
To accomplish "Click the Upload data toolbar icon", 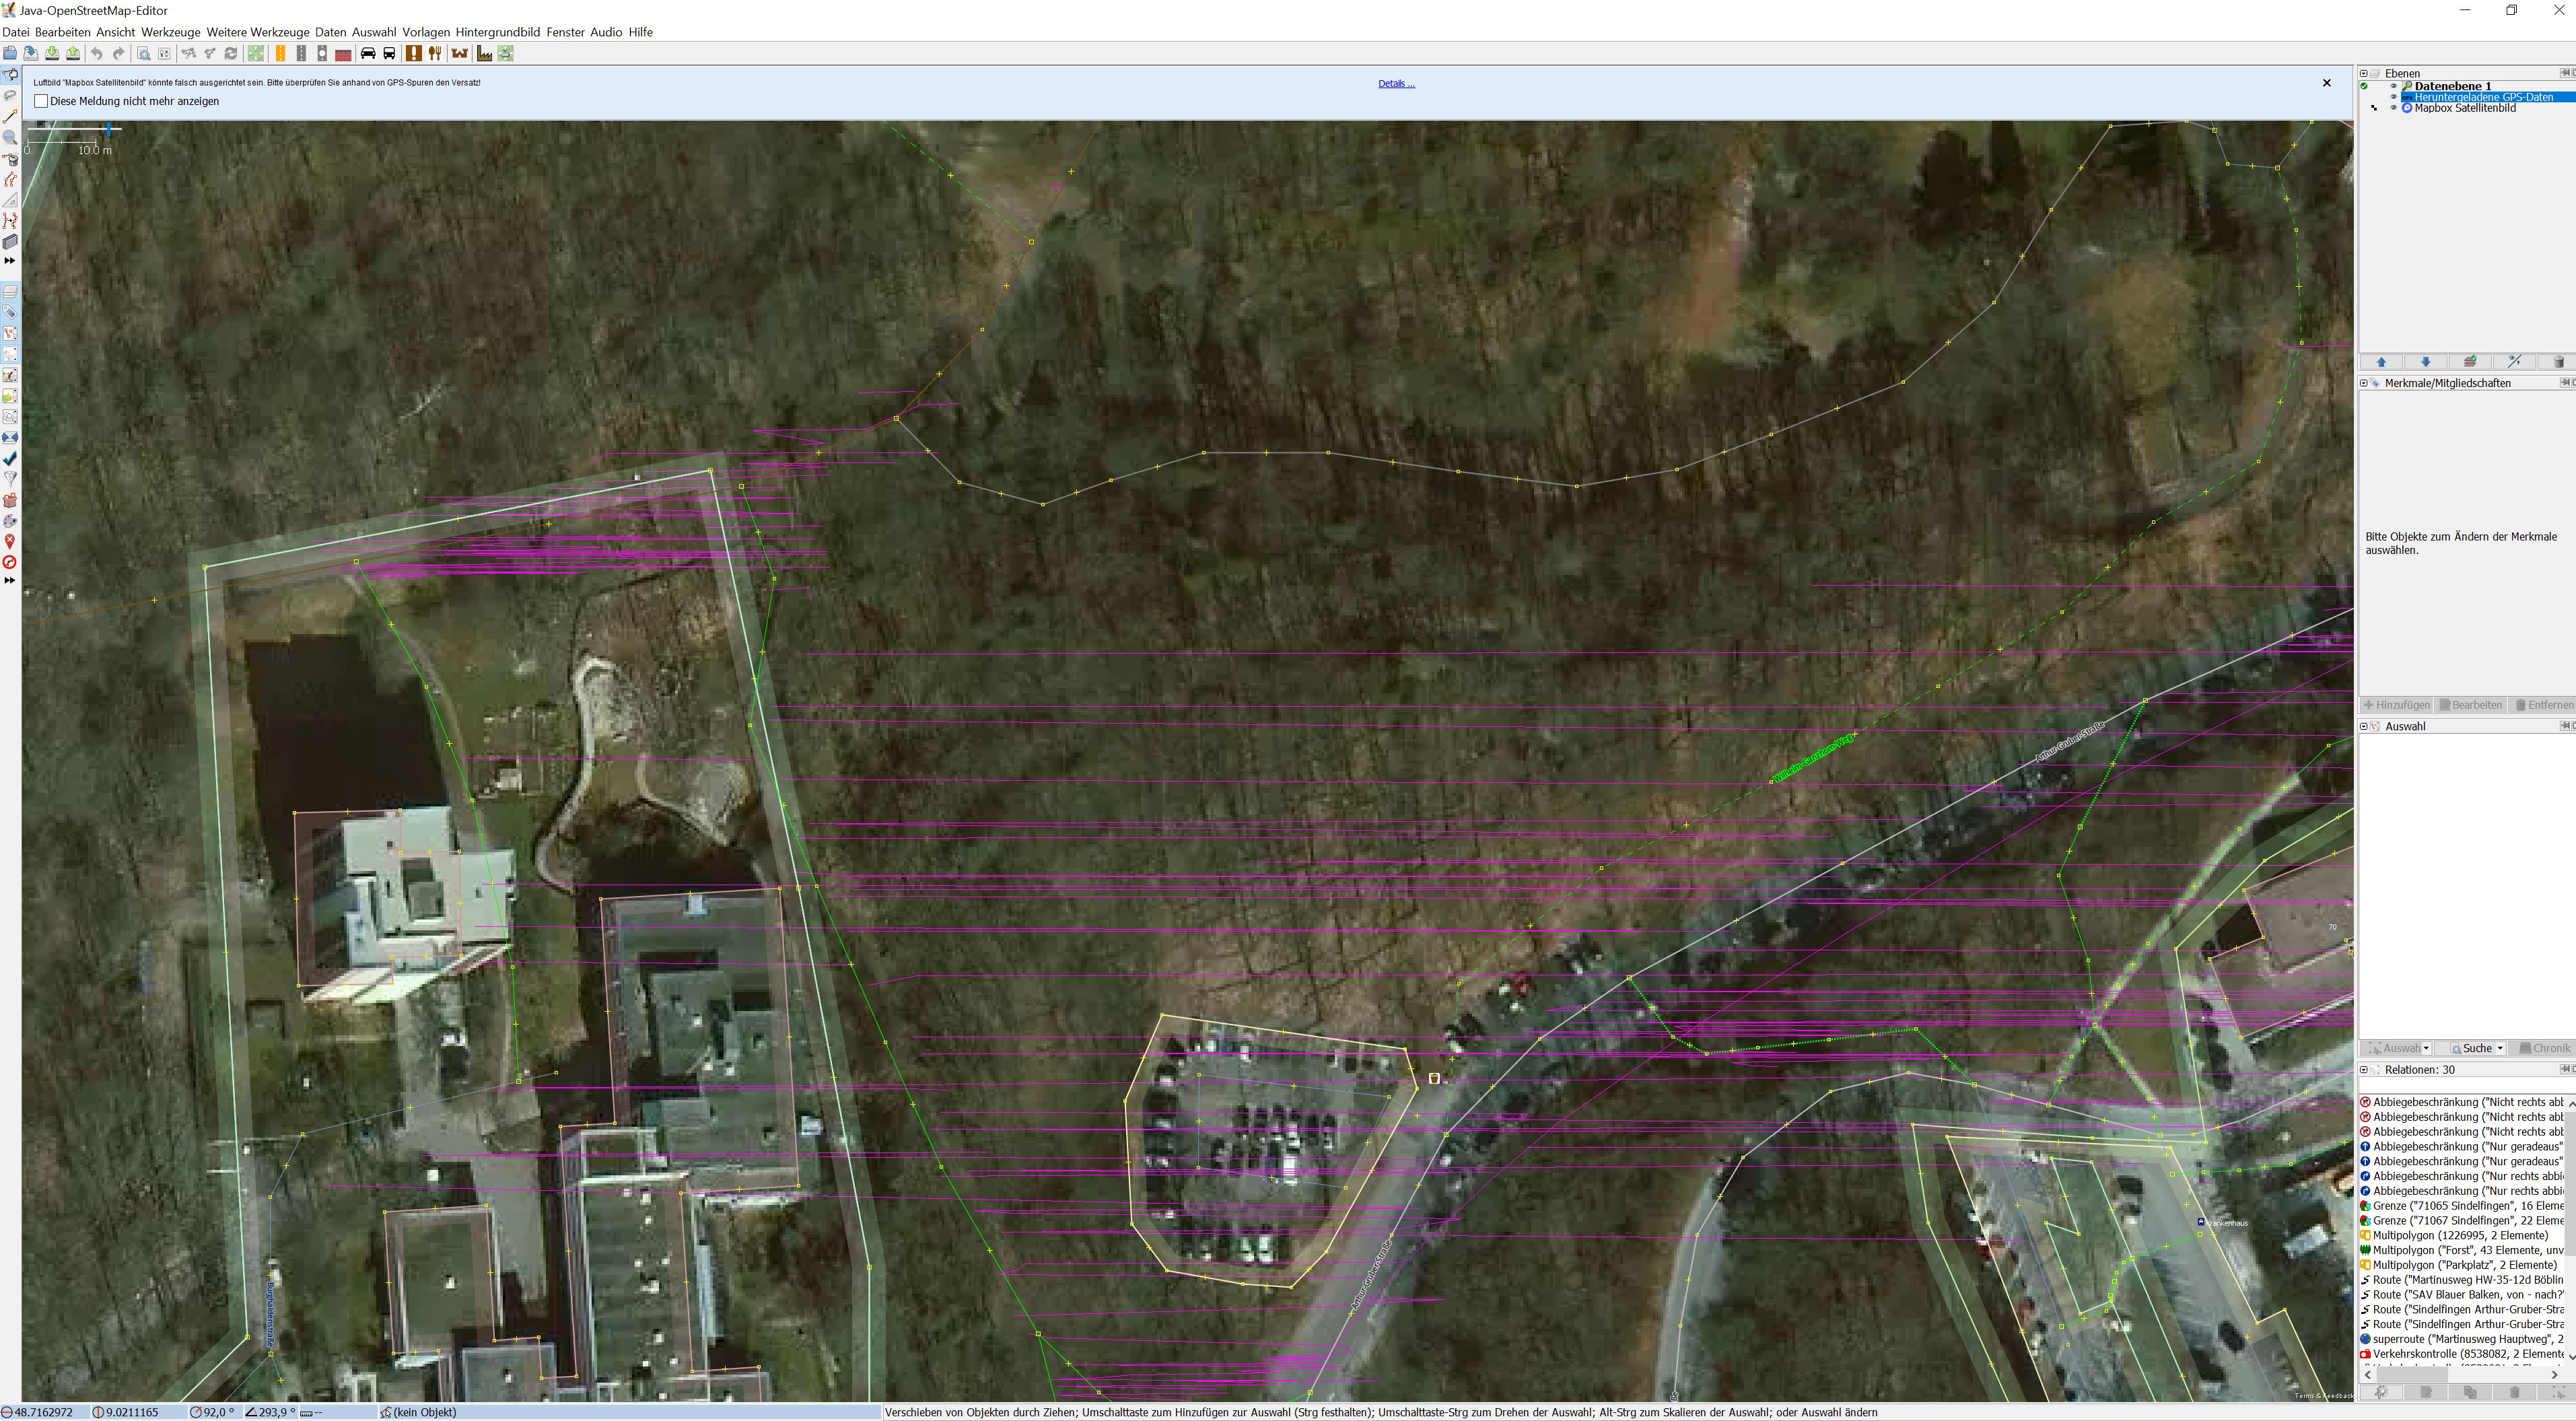I will tap(73, 54).
